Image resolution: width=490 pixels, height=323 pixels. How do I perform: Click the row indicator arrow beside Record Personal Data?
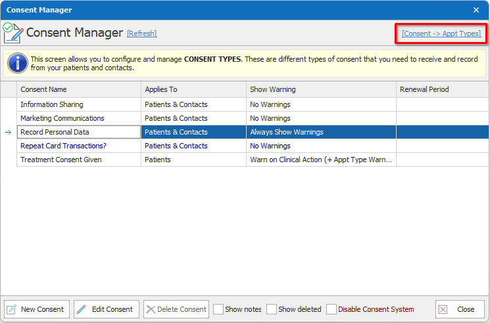click(x=9, y=132)
